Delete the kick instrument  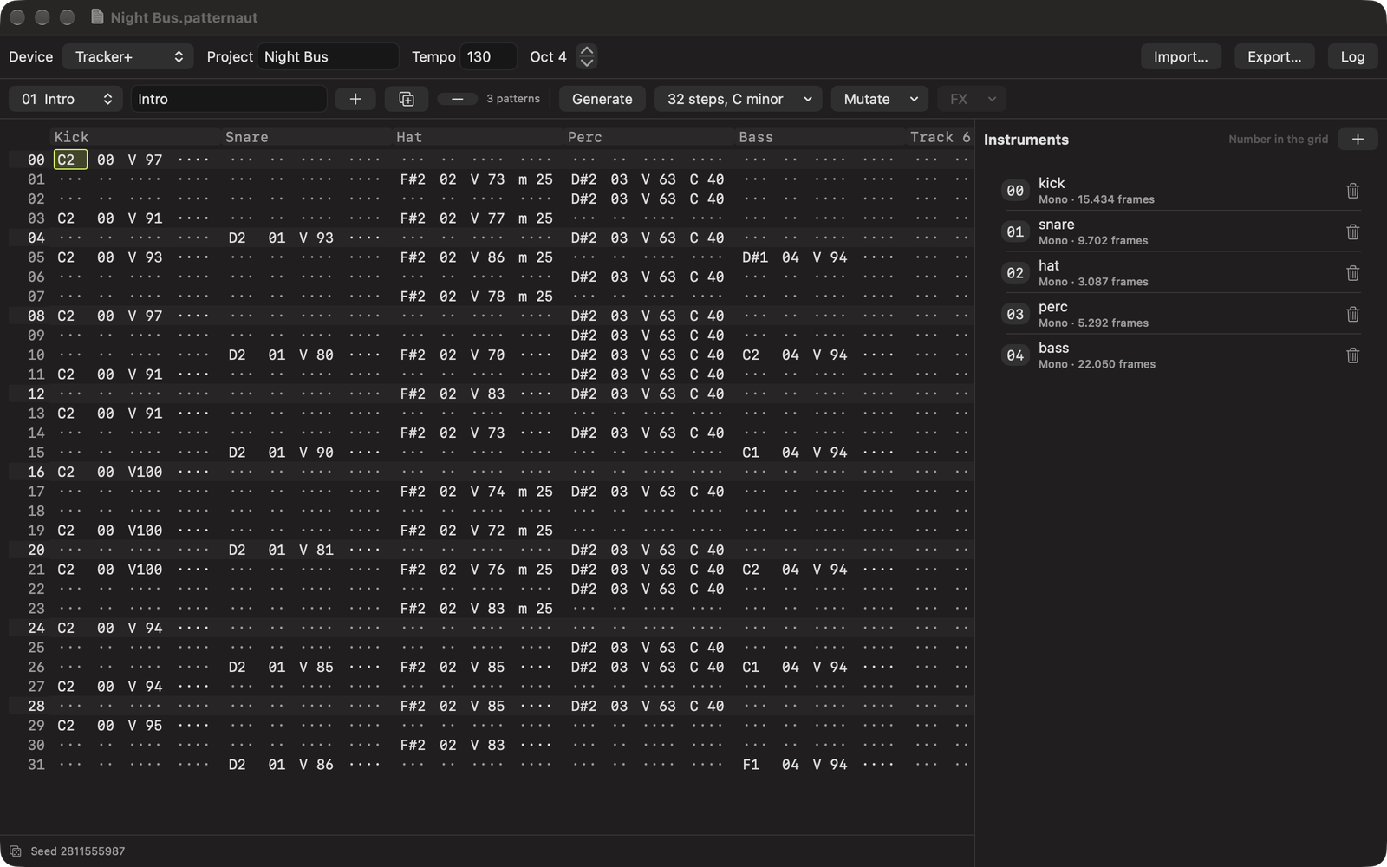[x=1352, y=191]
